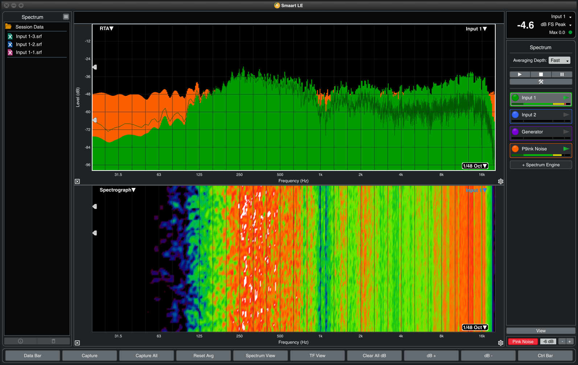Click the Clear All dB button
The width and height of the screenshot is (578, 365).
tap(374, 356)
